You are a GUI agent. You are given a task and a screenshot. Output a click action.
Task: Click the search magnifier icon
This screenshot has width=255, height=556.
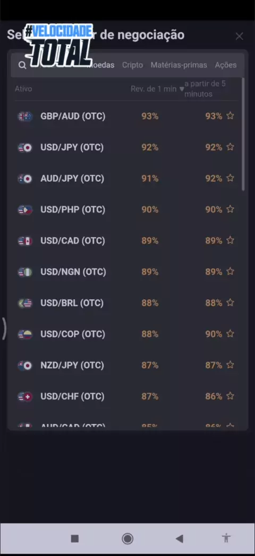[x=22, y=66]
